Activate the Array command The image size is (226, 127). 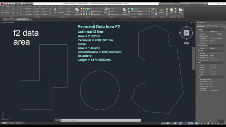point(44,14)
